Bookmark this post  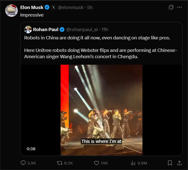pyautogui.click(x=170, y=163)
